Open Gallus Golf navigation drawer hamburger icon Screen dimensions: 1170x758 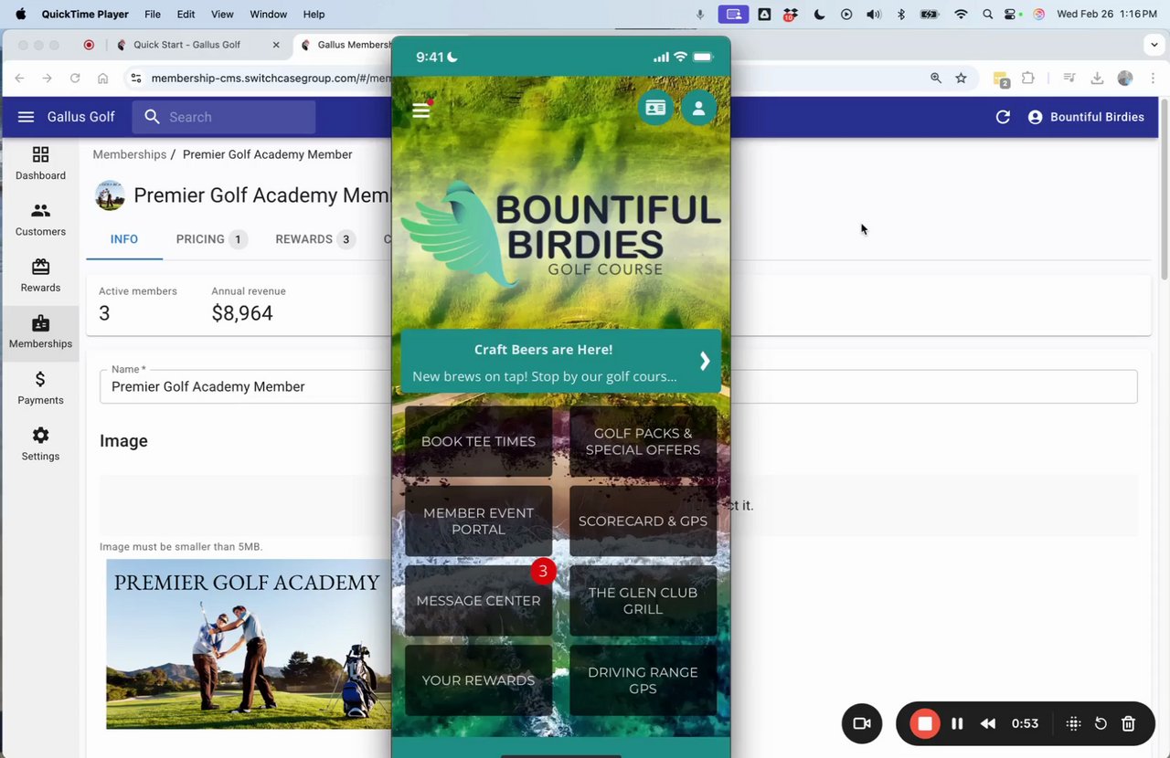tap(26, 117)
